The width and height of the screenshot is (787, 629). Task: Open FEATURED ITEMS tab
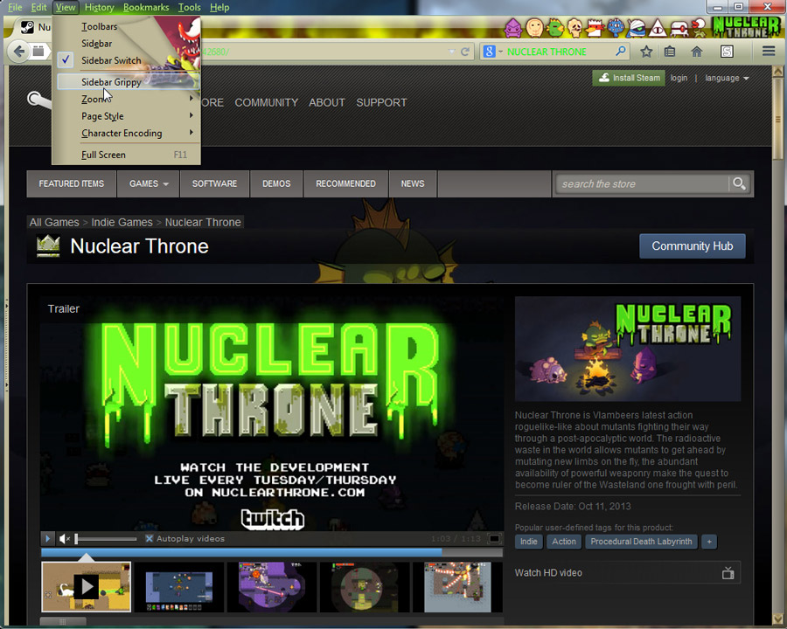pyautogui.click(x=72, y=183)
